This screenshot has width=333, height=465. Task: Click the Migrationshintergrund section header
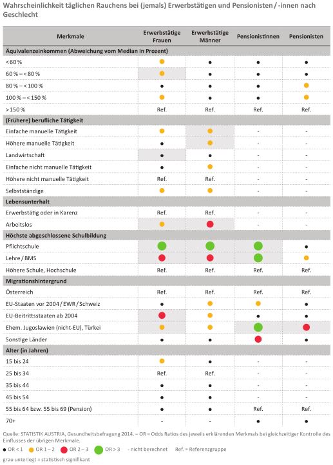coord(167,281)
